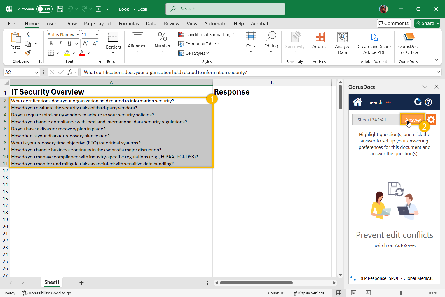Click the Analyze Data icon
The height and width of the screenshot is (297, 445).
pos(342,43)
